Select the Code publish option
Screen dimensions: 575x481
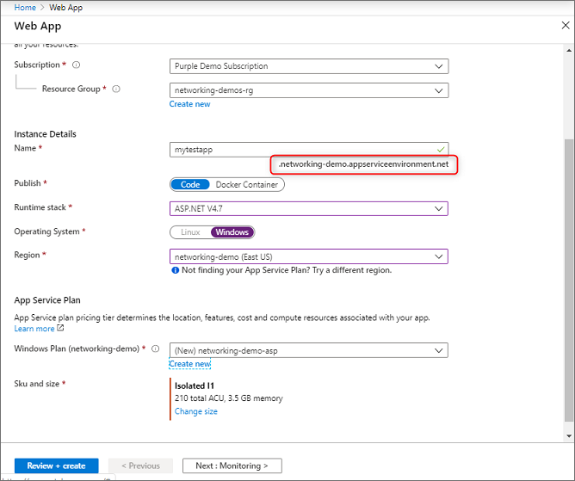tap(189, 184)
